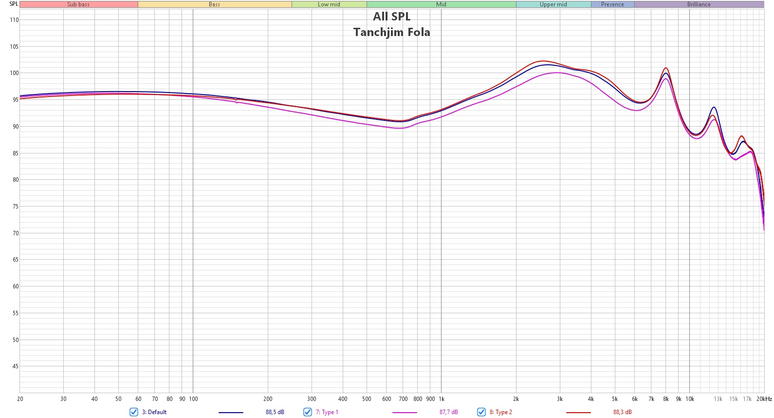Click the 100 frequency axis label
This screenshot has height=418, width=774.
pyautogui.click(x=193, y=399)
